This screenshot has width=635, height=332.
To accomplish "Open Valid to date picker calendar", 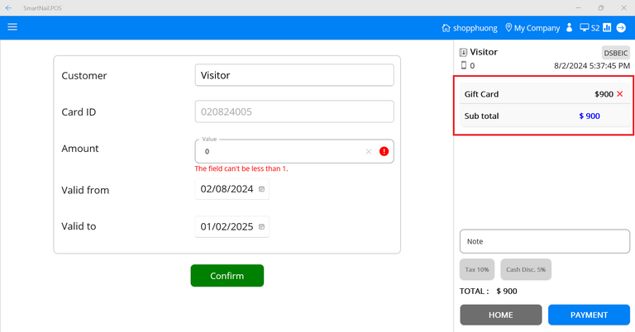I will coord(262,226).
